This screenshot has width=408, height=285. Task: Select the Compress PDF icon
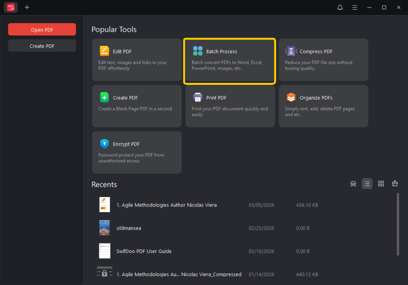point(291,51)
